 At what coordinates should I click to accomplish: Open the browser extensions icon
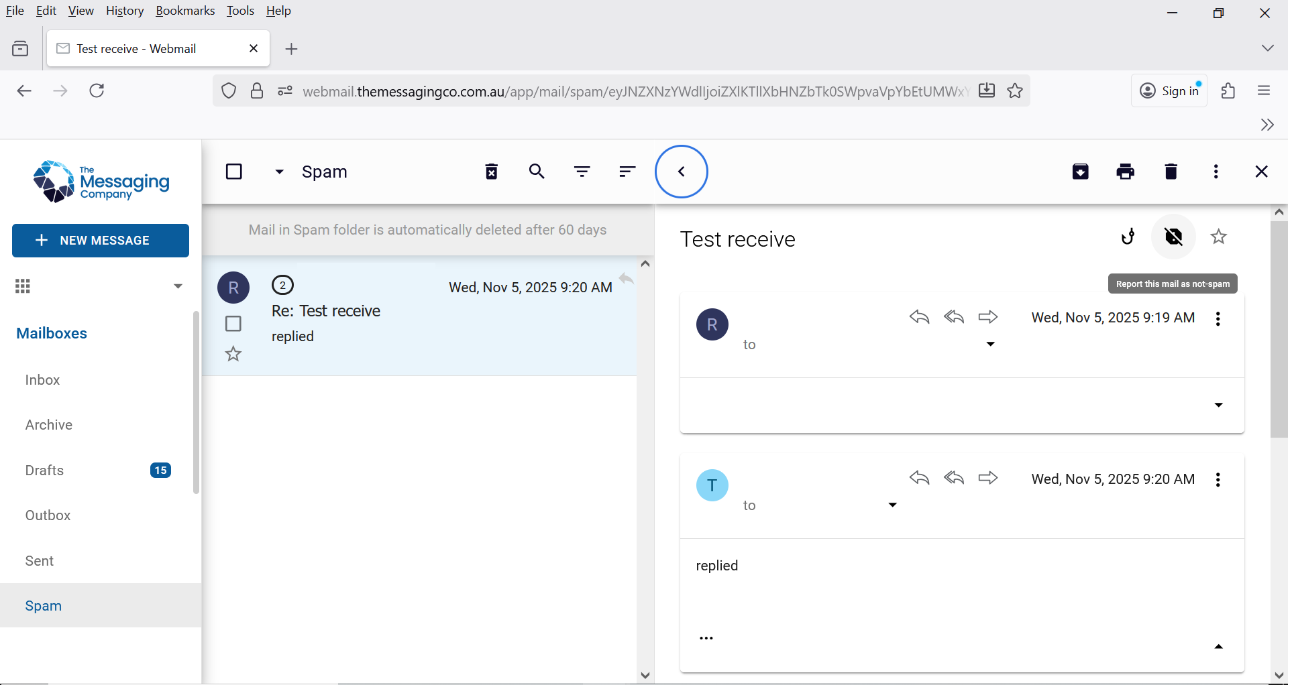(x=1228, y=90)
